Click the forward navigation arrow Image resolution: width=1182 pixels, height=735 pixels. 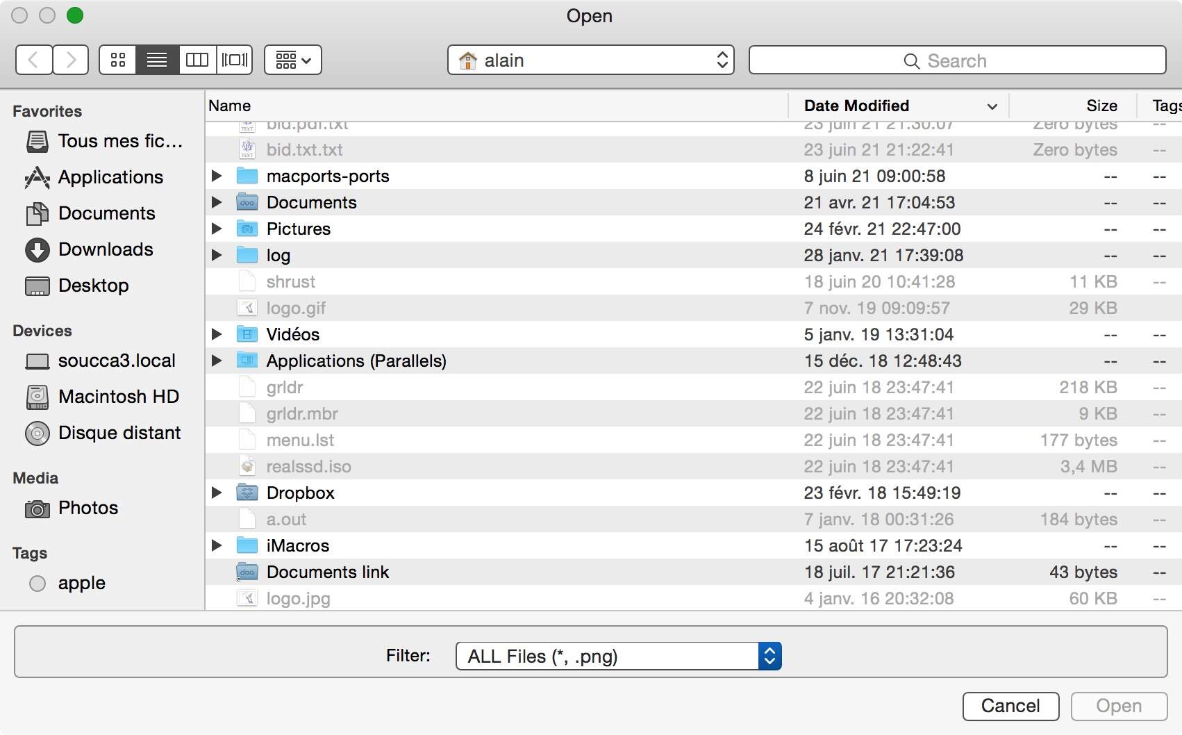[69, 60]
